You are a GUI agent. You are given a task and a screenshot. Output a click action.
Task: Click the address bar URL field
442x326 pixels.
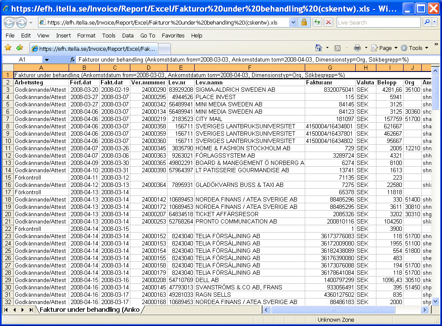(164, 22)
